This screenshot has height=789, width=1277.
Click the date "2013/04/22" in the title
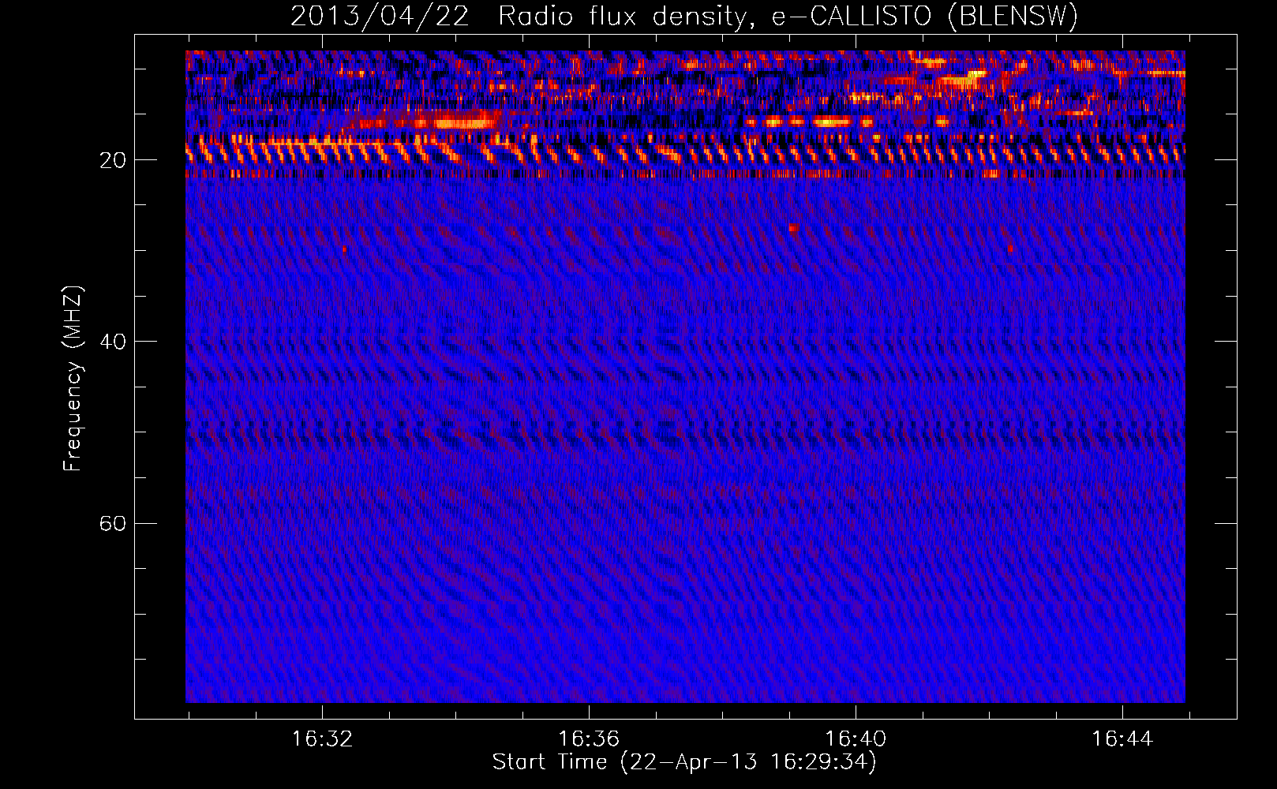click(380, 17)
